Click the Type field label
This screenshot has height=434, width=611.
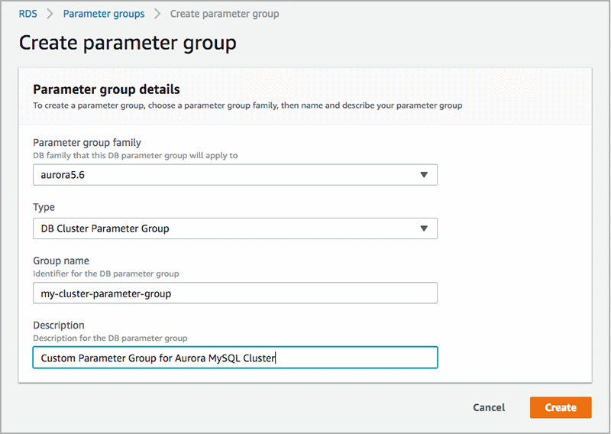point(44,207)
